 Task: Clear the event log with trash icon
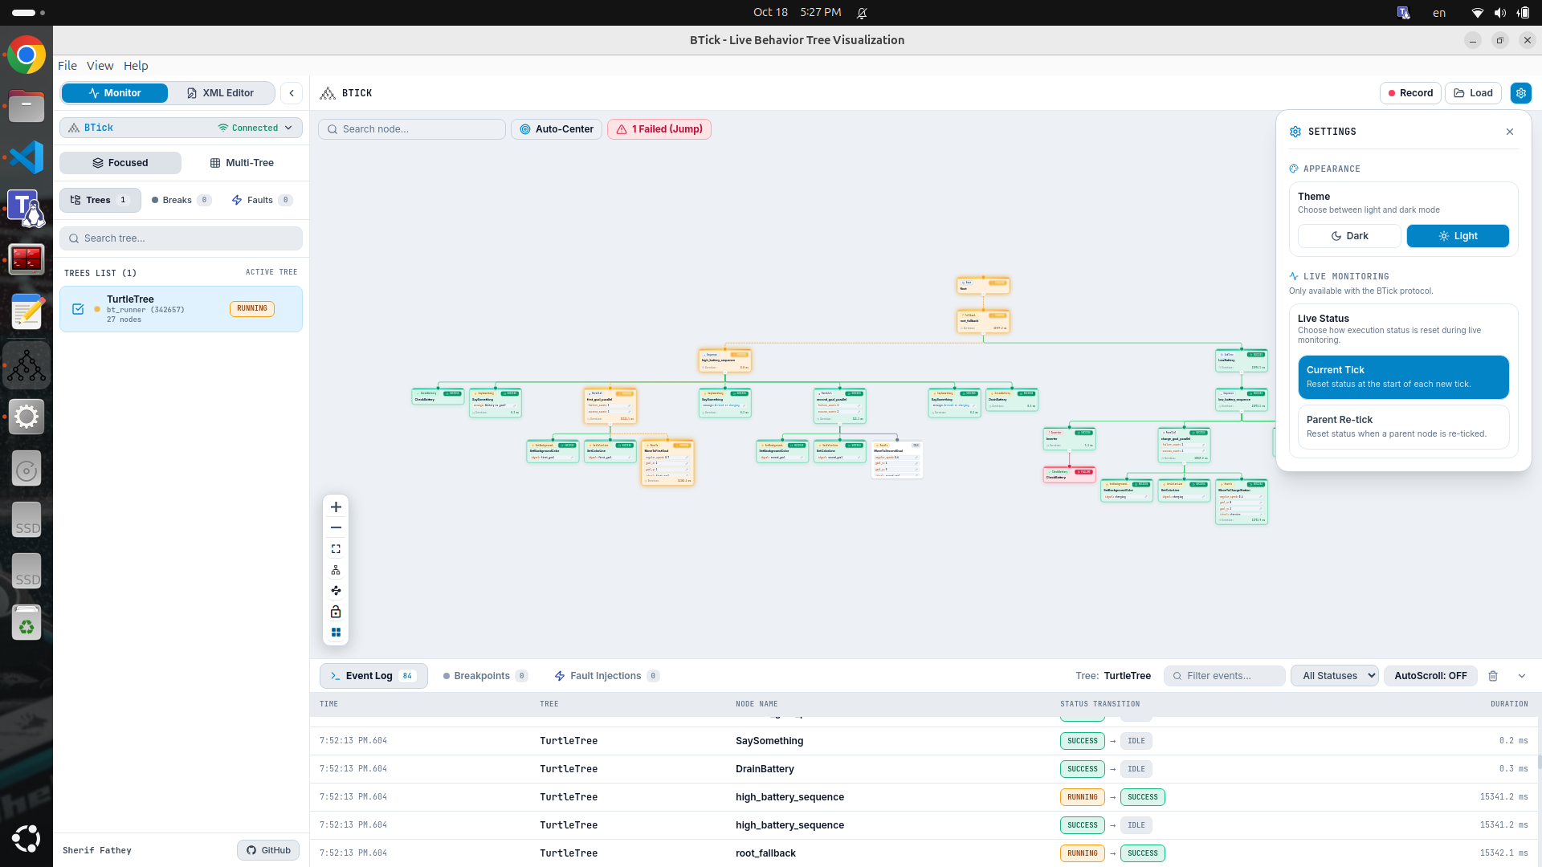tap(1493, 676)
